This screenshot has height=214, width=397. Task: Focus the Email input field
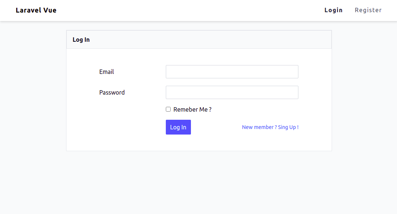point(232,72)
